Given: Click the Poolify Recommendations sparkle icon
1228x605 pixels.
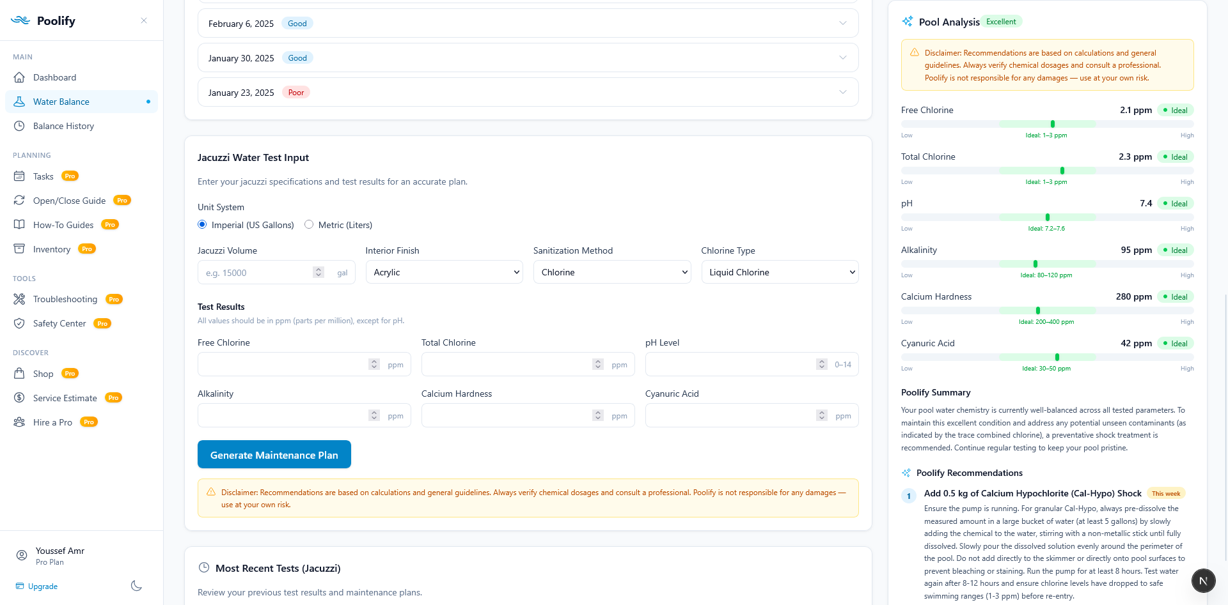Looking at the screenshot, I should 906,473.
